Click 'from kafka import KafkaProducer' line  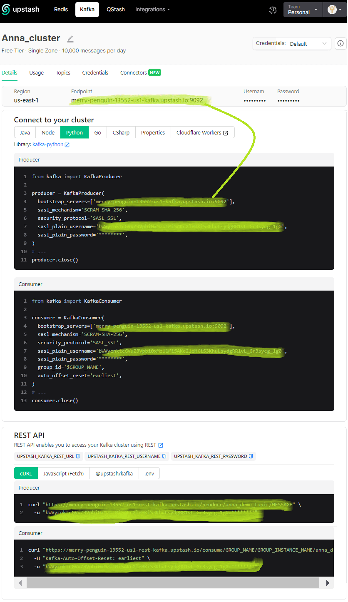click(x=77, y=177)
